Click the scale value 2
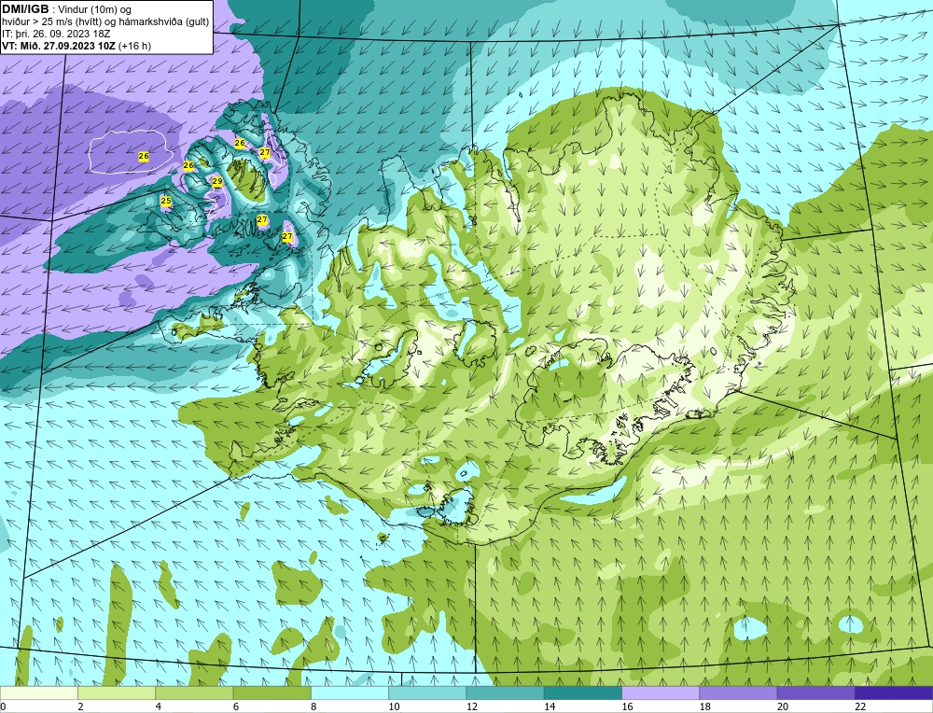Screen dimensions: 933x713 tap(80, 706)
